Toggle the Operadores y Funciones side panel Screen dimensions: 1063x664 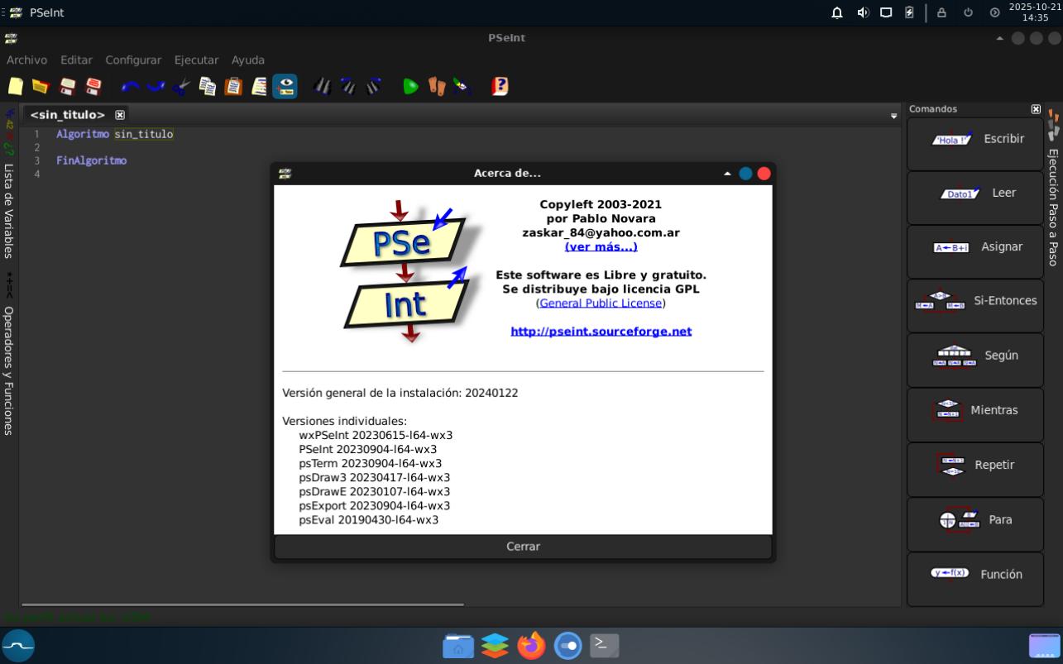9,370
